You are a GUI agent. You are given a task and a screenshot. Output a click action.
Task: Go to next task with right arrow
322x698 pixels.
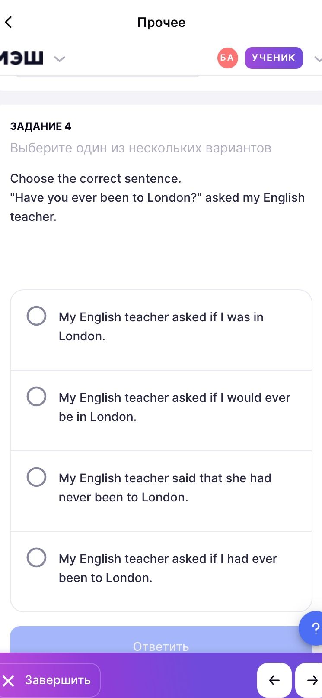click(x=309, y=680)
